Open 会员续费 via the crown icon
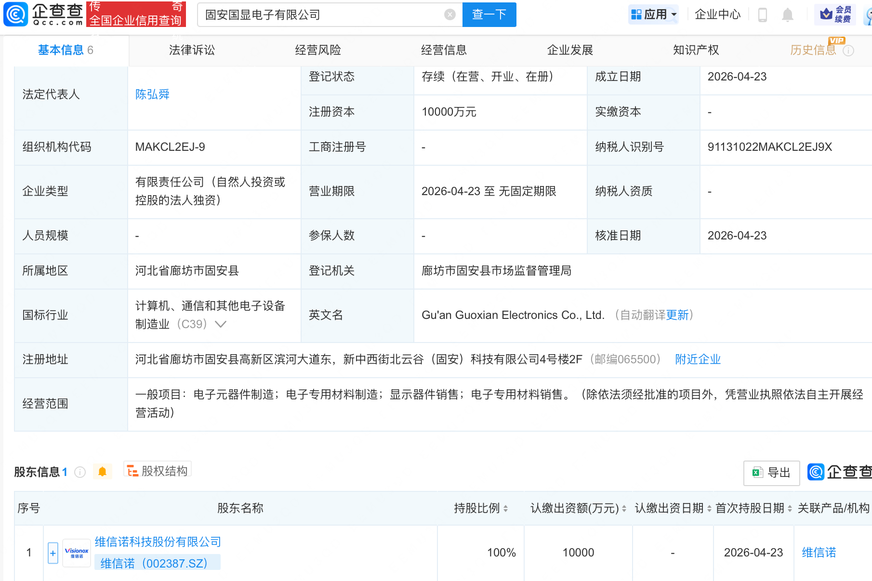Screen dimensions: 872x581 pyautogui.click(x=826, y=14)
